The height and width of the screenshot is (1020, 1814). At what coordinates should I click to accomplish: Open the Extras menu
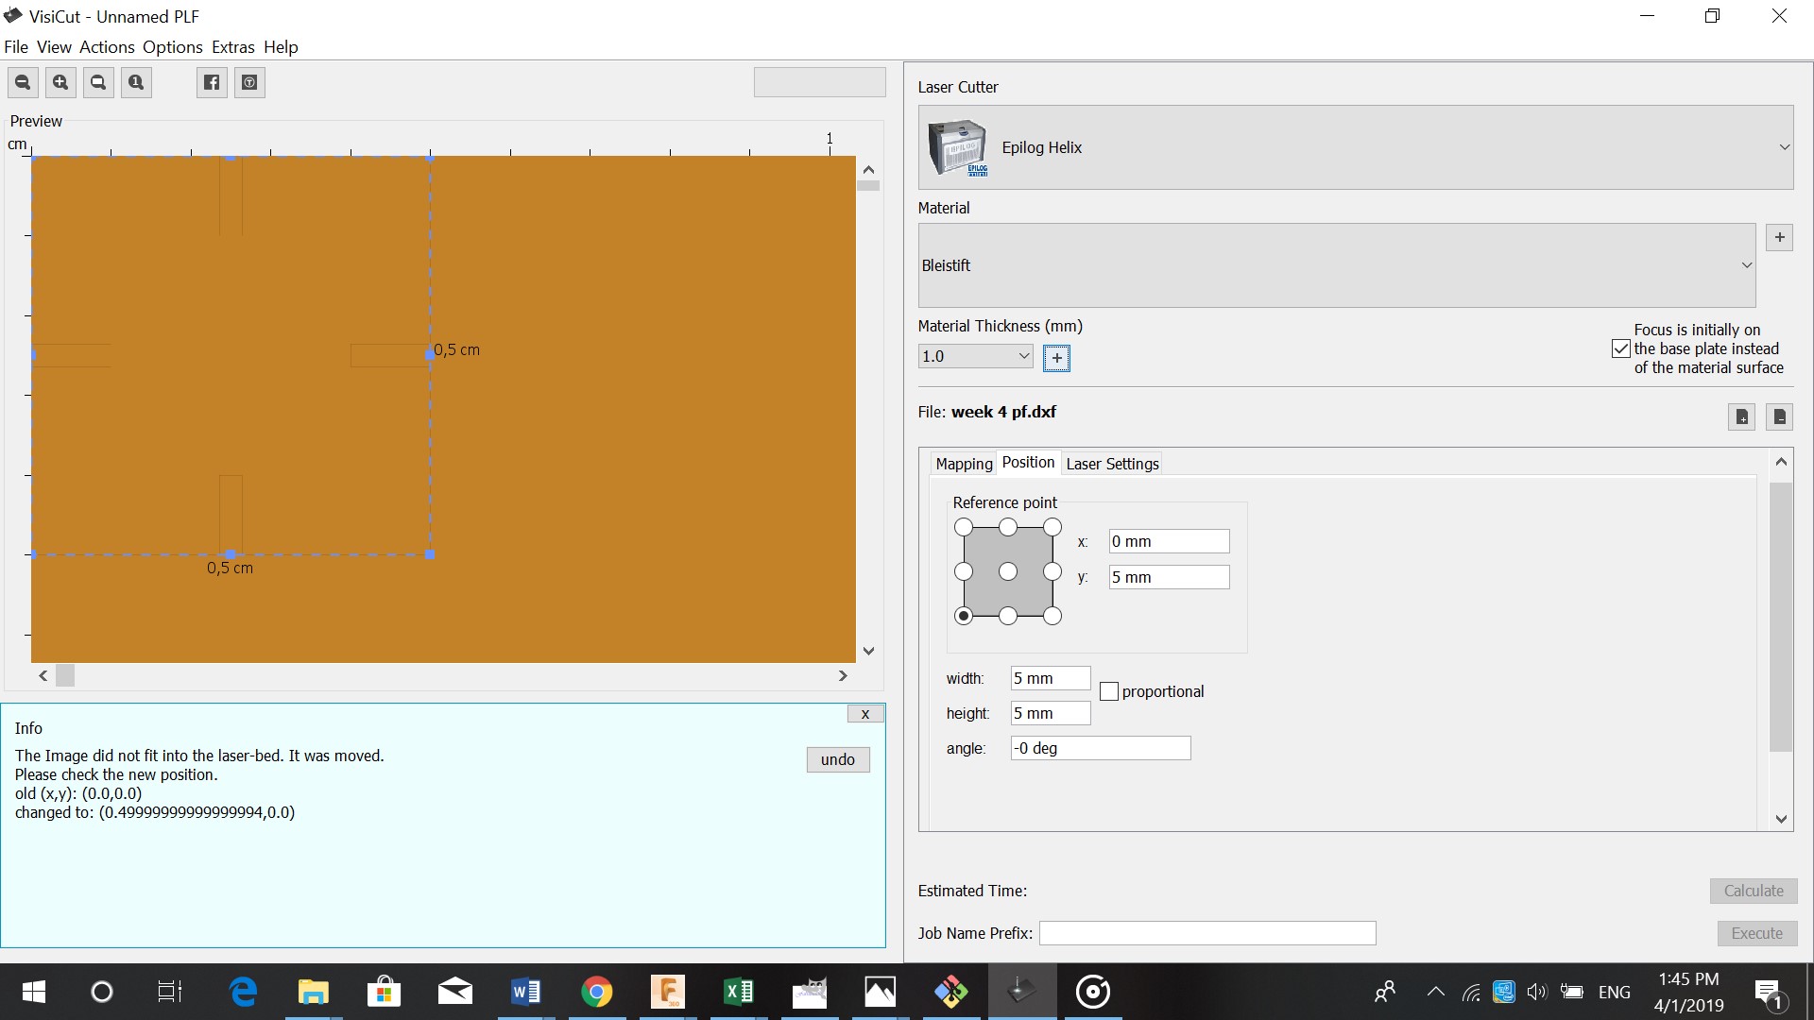[232, 47]
